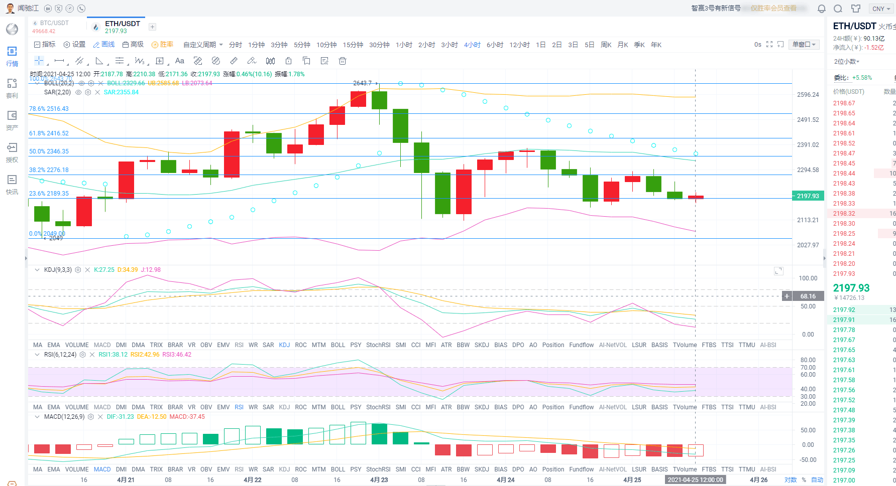Click the measuring ruler tool
Screen dimensions: 896x486
(x=234, y=61)
